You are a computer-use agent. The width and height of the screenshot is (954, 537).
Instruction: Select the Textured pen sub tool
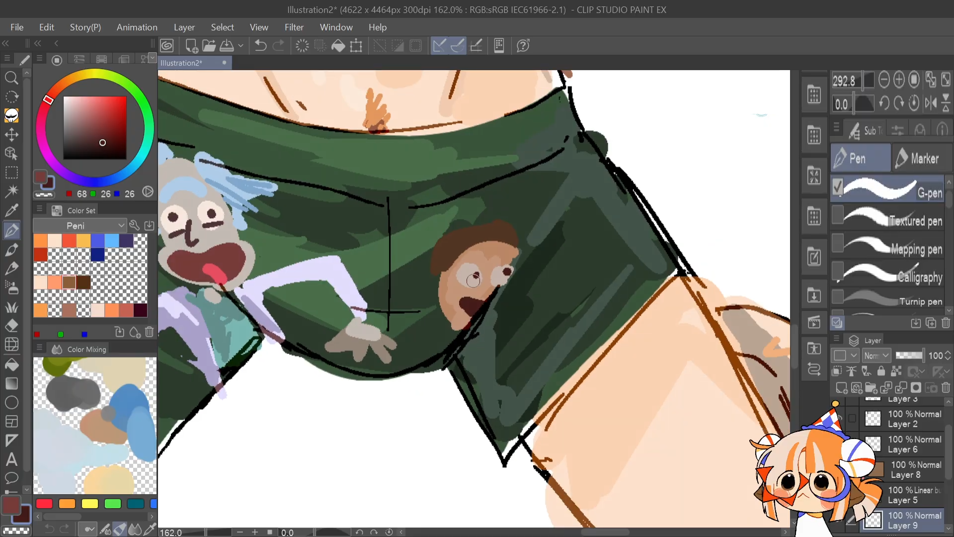887,216
